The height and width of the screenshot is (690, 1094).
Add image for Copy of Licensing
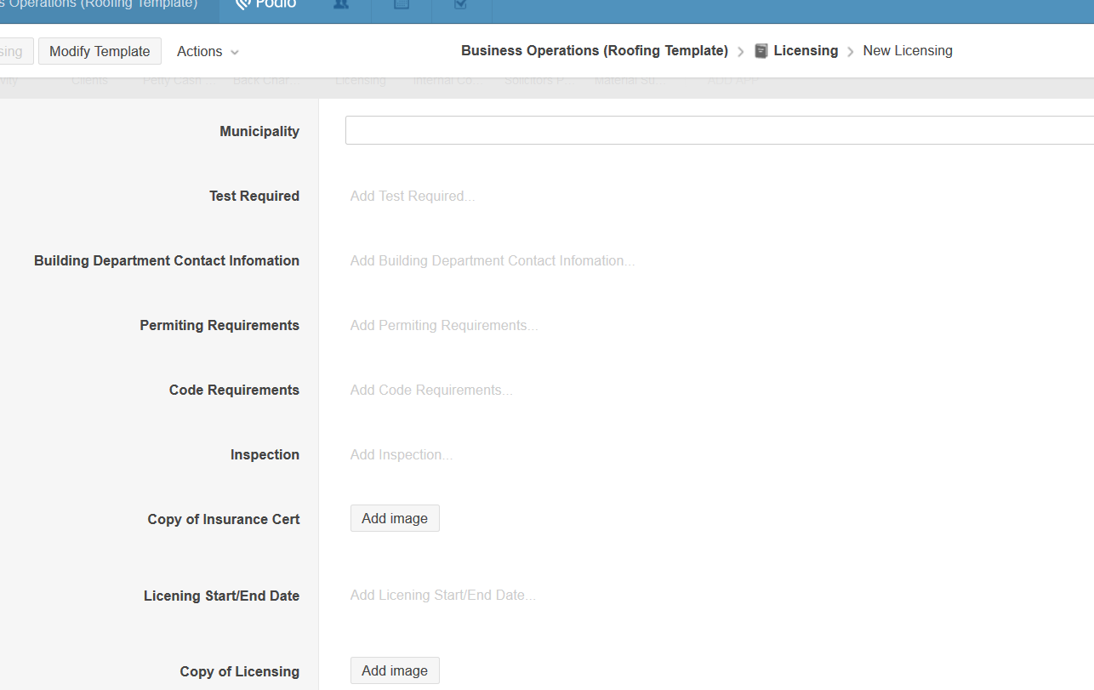click(395, 670)
